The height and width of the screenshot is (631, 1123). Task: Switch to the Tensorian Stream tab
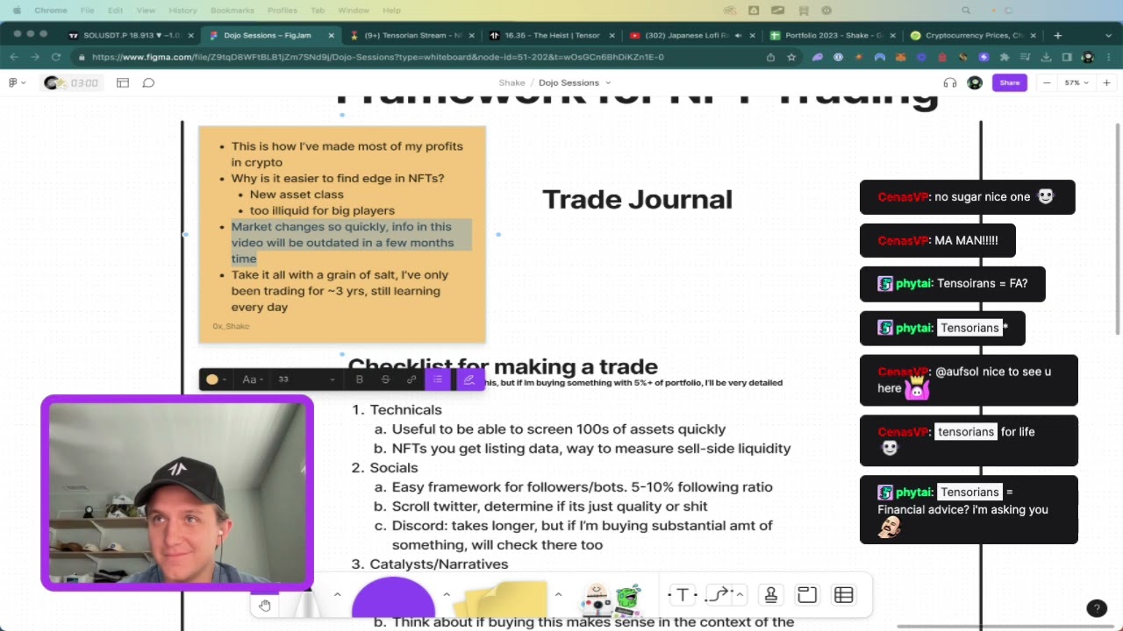click(x=412, y=35)
